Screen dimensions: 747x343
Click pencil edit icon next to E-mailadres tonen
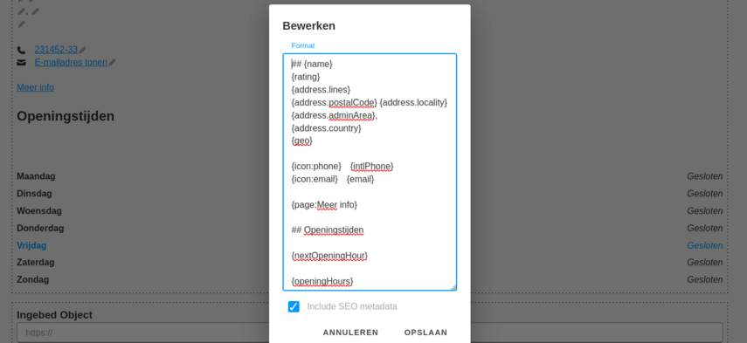112,62
